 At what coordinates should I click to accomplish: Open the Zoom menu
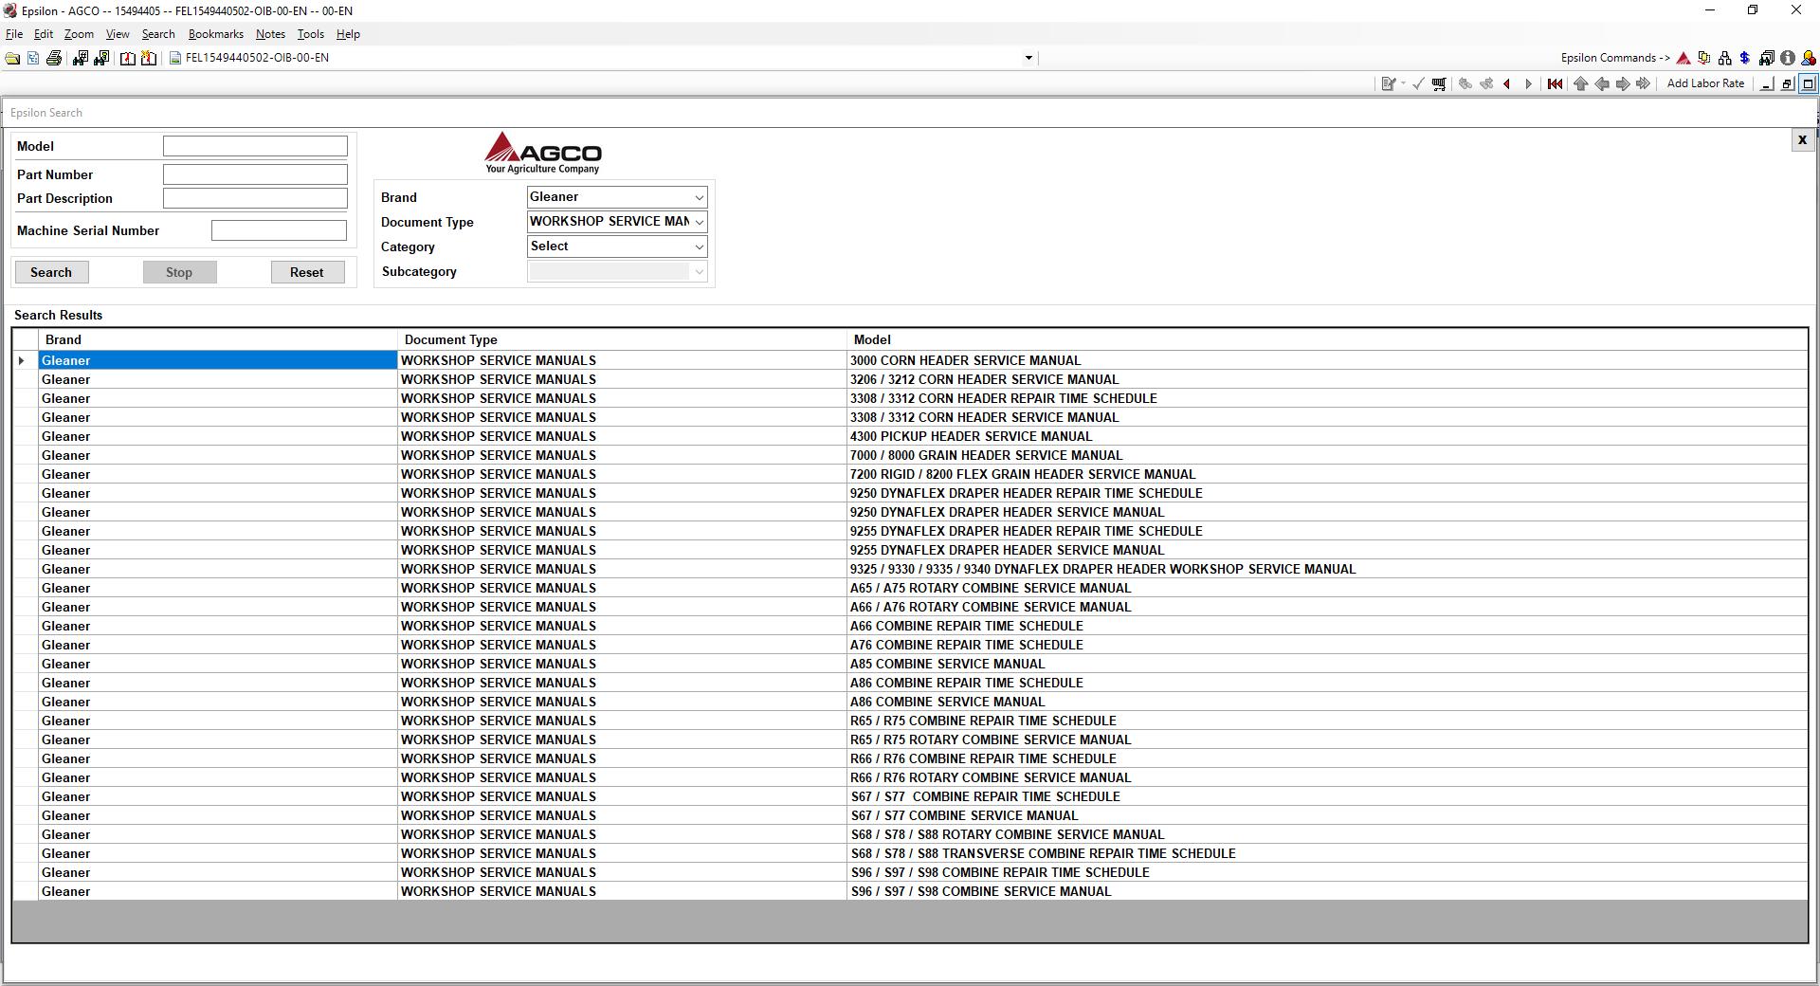coord(79,34)
